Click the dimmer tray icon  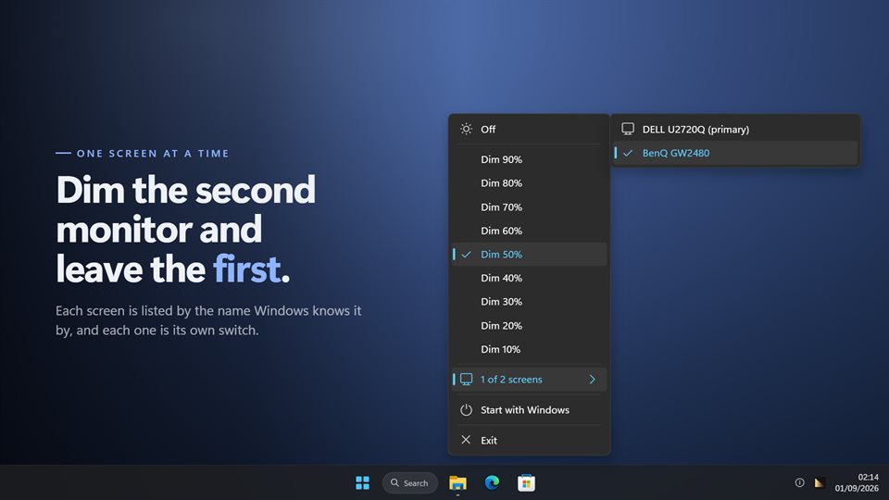820,483
